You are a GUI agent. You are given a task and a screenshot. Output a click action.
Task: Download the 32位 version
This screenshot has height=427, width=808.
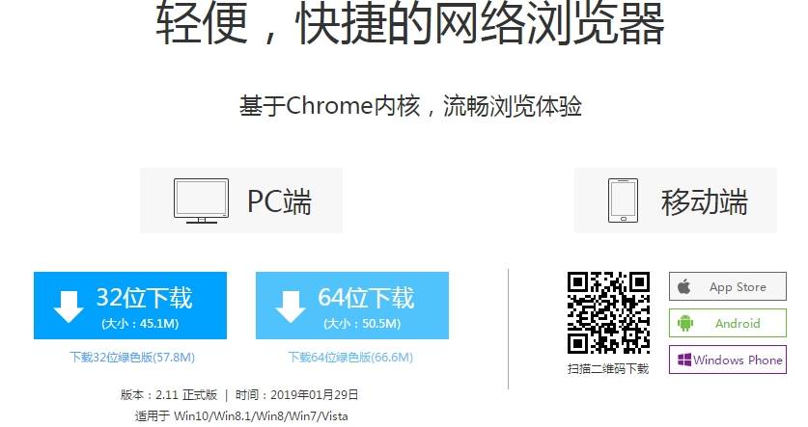(x=130, y=306)
